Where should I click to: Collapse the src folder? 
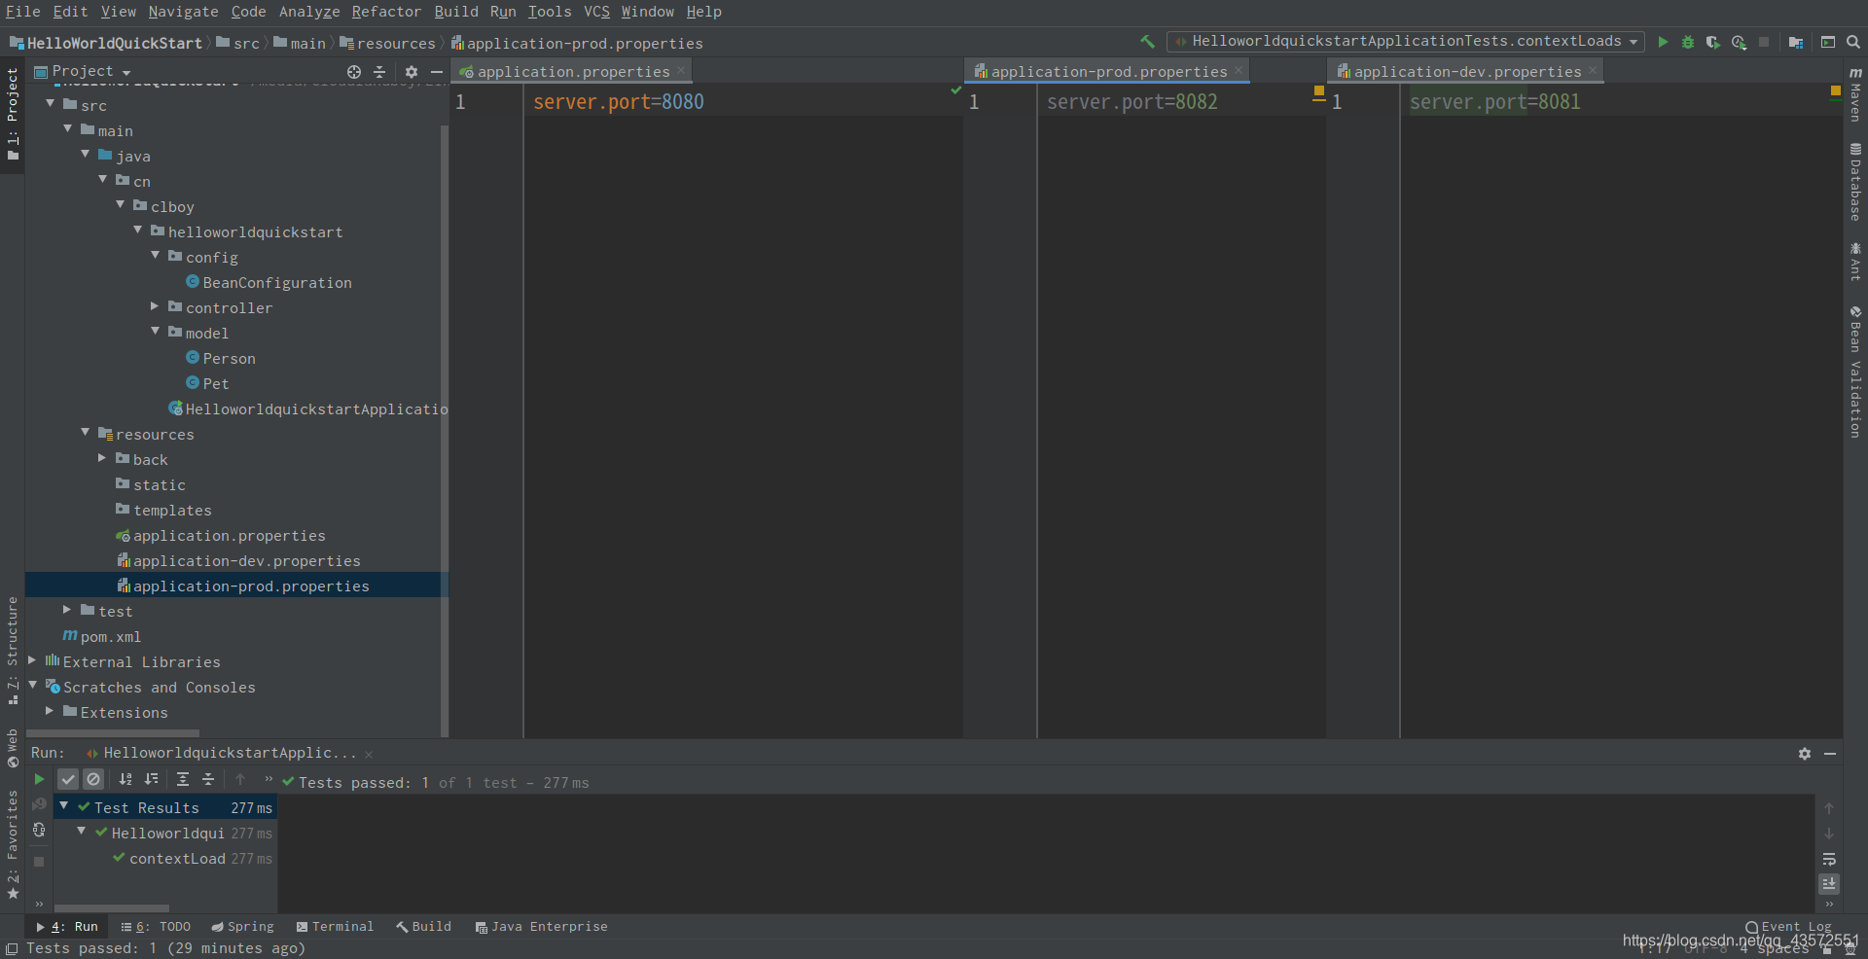[51, 103]
